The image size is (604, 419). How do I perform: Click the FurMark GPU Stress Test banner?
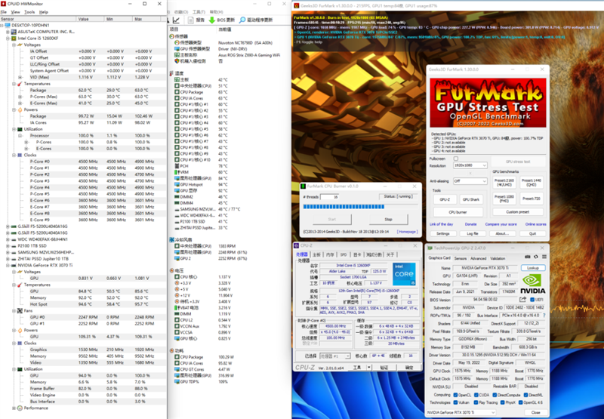click(x=488, y=103)
